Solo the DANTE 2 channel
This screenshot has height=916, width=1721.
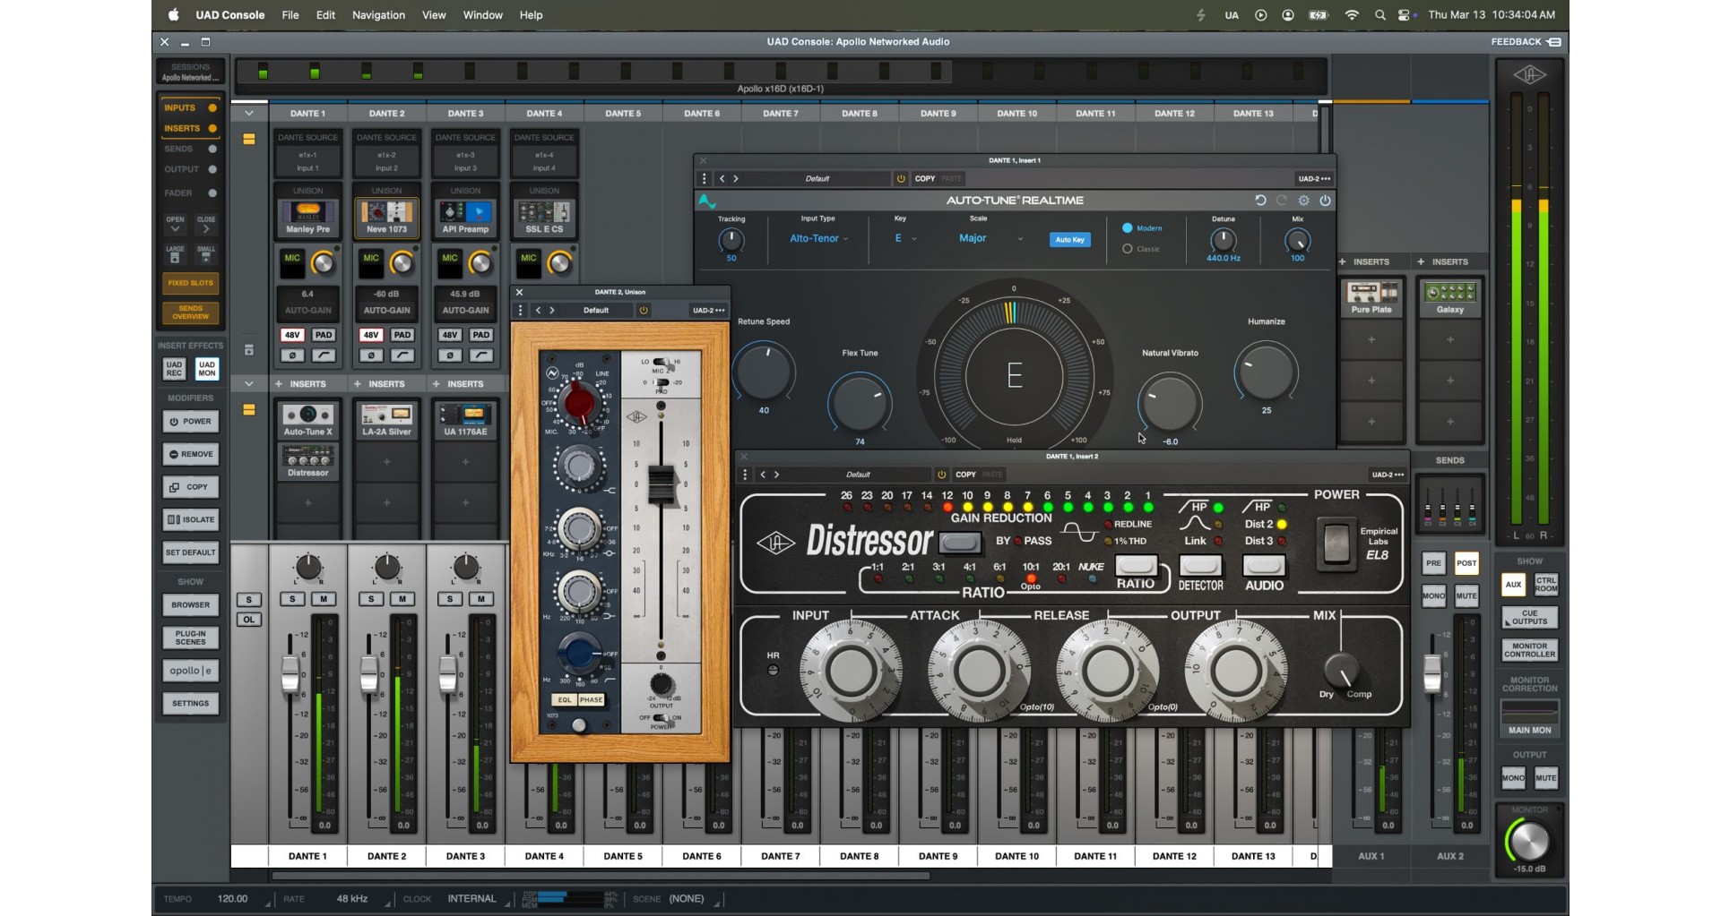click(x=371, y=599)
